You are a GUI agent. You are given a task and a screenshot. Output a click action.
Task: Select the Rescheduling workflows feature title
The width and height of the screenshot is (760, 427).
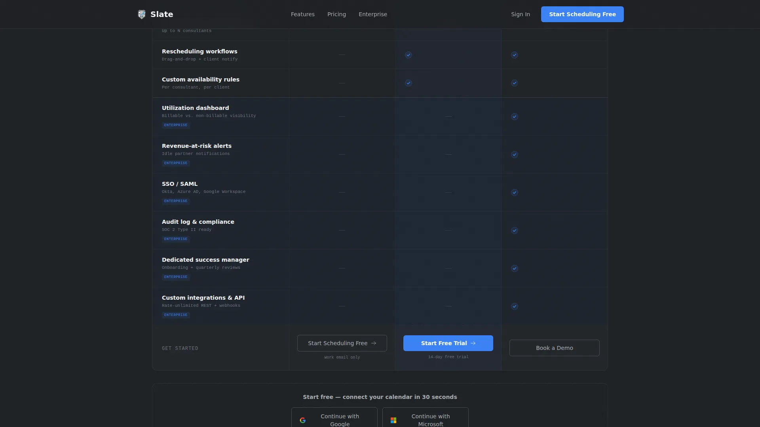(x=199, y=51)
